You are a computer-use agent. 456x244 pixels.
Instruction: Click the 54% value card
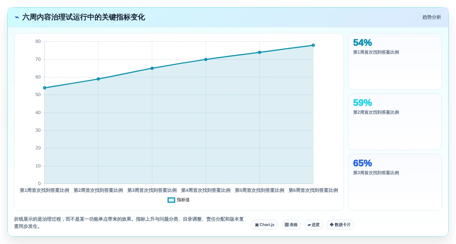[395, 62]
